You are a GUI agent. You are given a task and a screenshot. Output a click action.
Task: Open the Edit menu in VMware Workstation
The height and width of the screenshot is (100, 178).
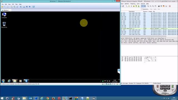coord(6,4)
